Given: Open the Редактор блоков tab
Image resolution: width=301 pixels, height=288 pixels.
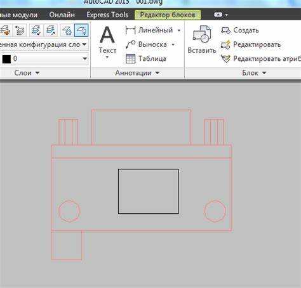Looking at the screenshot, I should (168, 15).
